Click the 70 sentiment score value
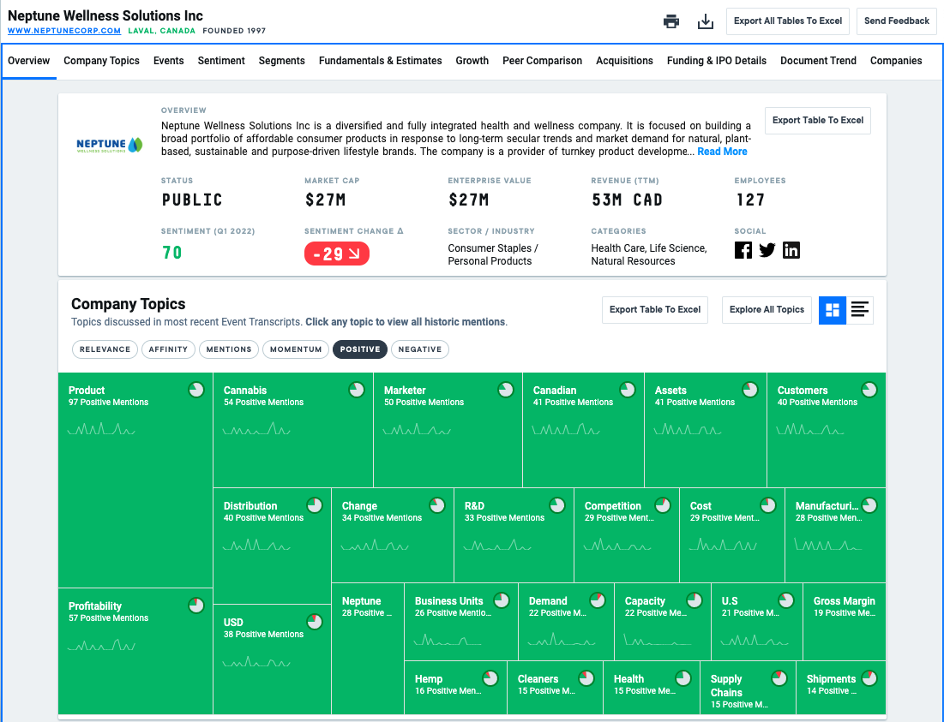The image size is (944, 722). point(172,253)
